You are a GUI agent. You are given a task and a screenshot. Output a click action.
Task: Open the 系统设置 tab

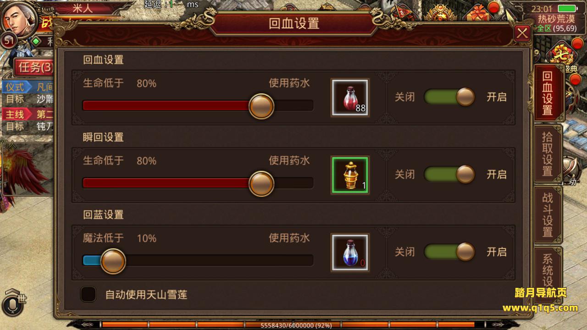(548, 269)
